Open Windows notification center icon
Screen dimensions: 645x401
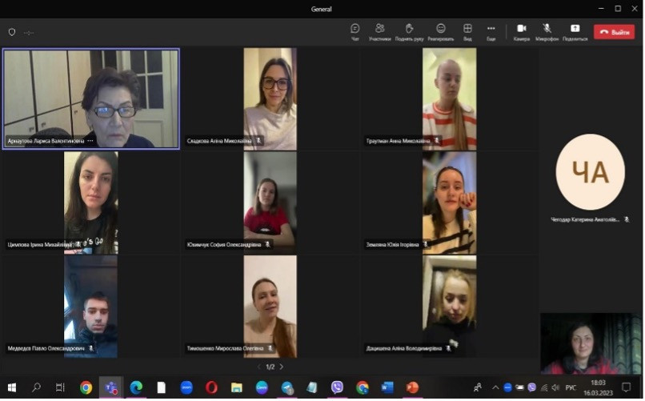point(626,387)
